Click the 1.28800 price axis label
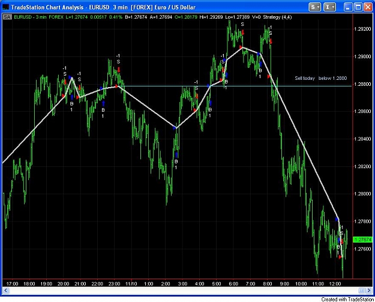Screen dimensions: 375x302 click(363, 84)
